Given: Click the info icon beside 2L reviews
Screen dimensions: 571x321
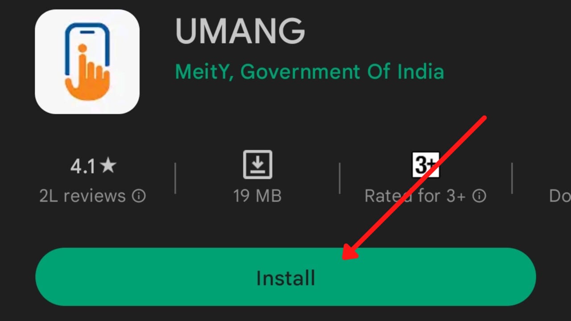Looking at the screenshot, I should tap(139, 196).
